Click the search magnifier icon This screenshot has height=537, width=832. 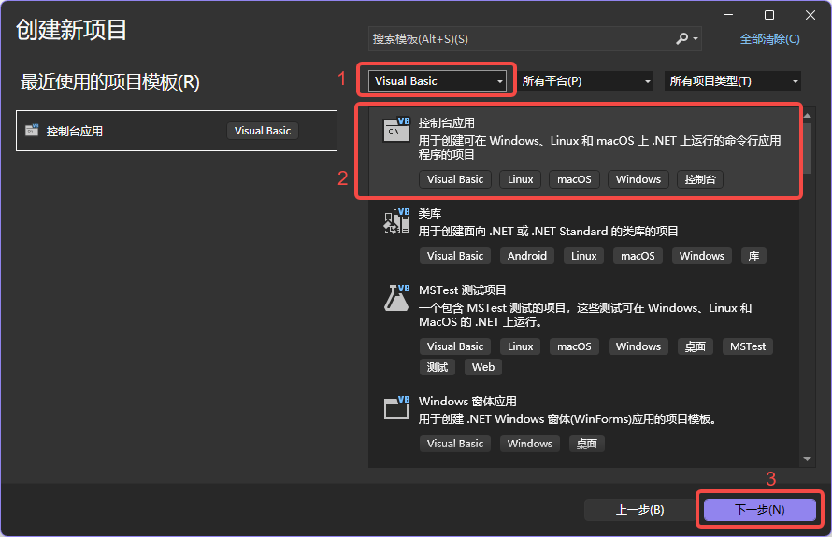point(682,39)
